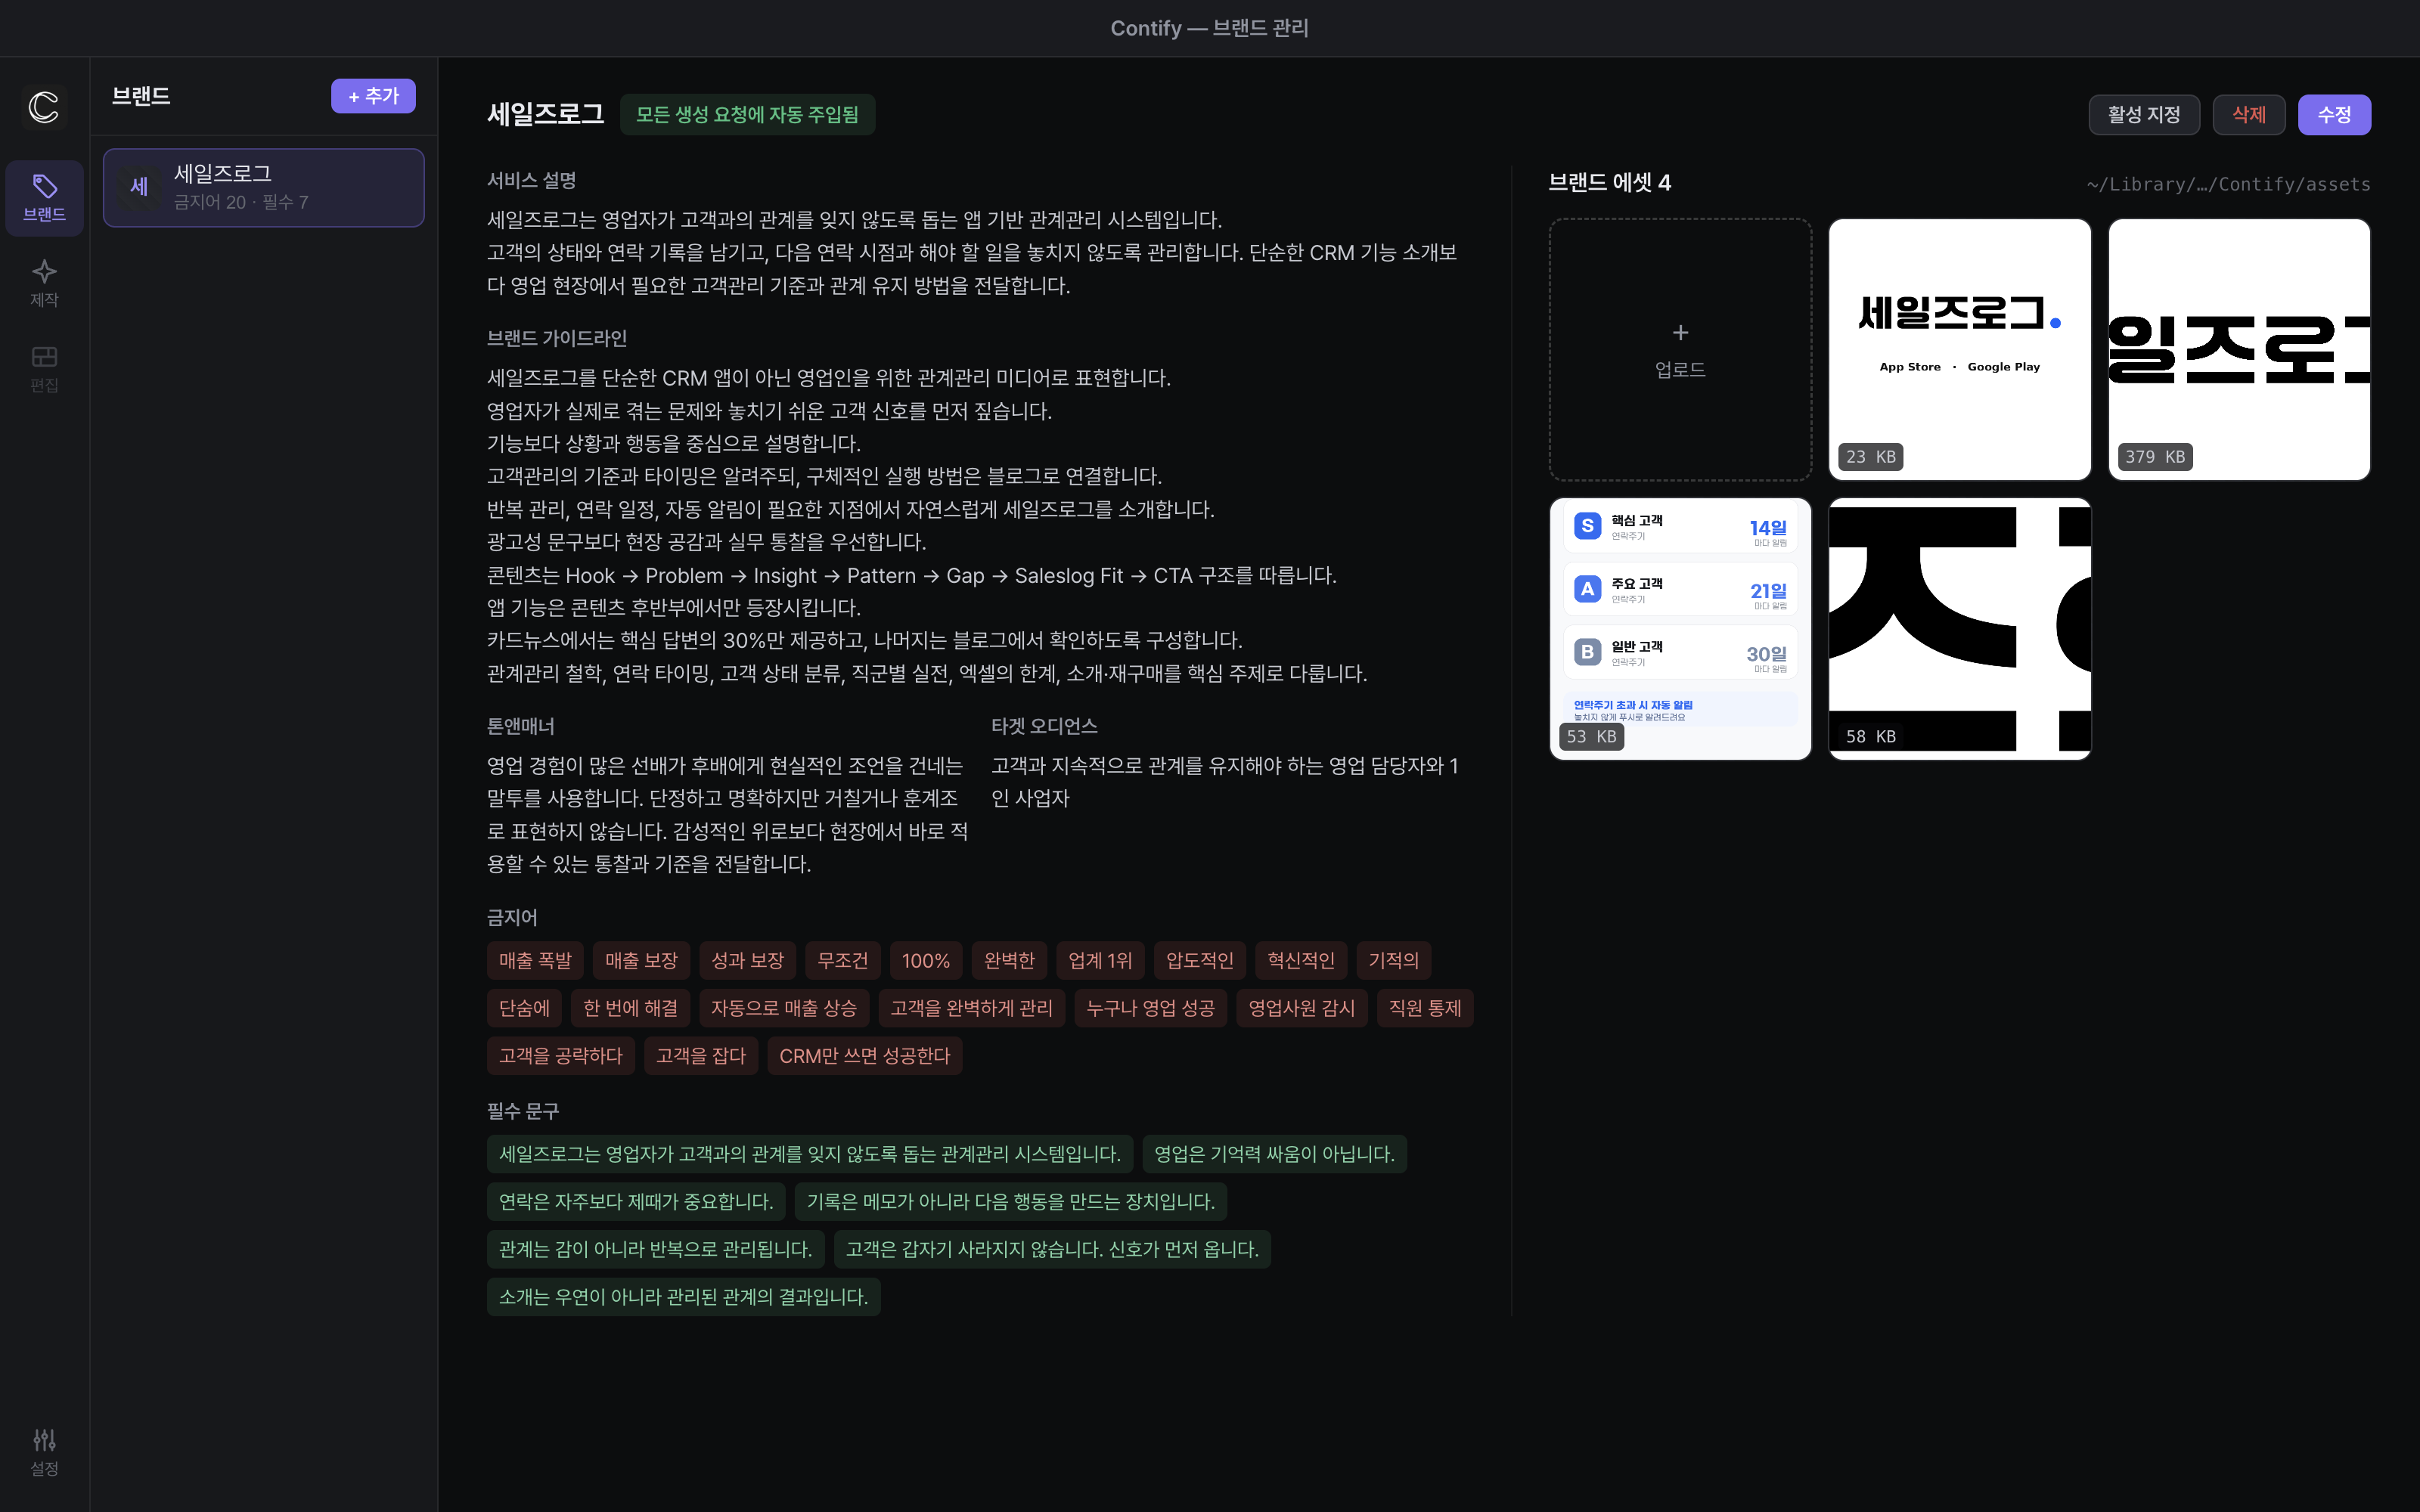Click the 압도적인 tag
Image resolution: width=2420 pixels, height=1512 pixels.
tap(1199, 960)
